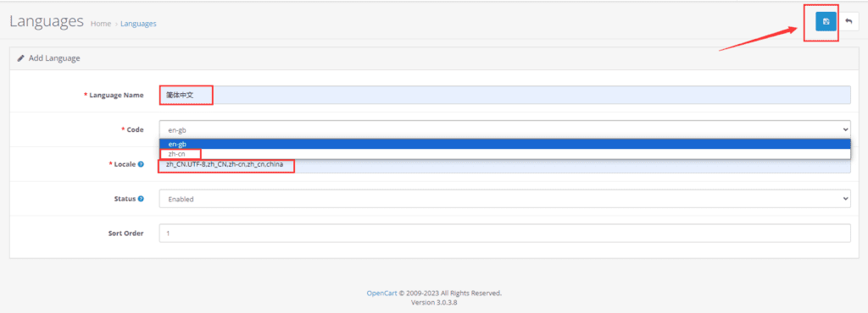Click the Status help question icon
Viewport: 868px width, 313px height.
(x=142, y=199)
